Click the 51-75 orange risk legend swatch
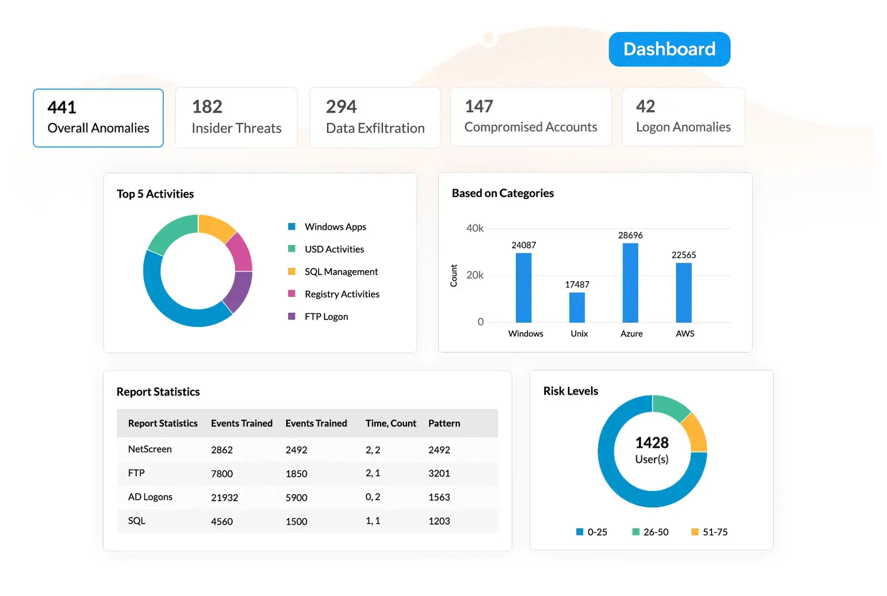This screenshot has height=596, width=887. [695, 532]
